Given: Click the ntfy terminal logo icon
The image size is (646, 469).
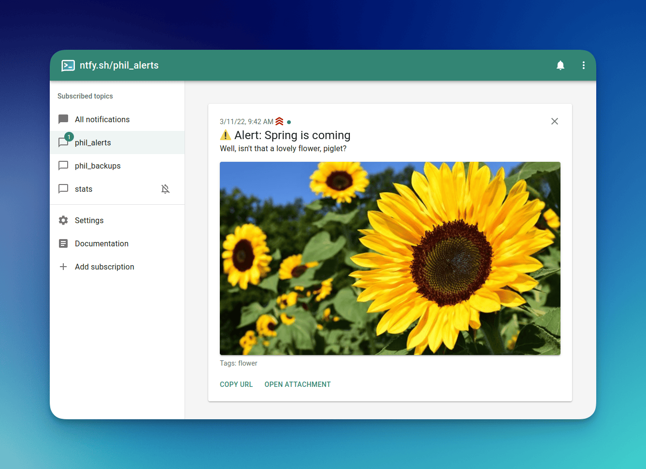Looking at the screenshot, I should pos(68,66).
